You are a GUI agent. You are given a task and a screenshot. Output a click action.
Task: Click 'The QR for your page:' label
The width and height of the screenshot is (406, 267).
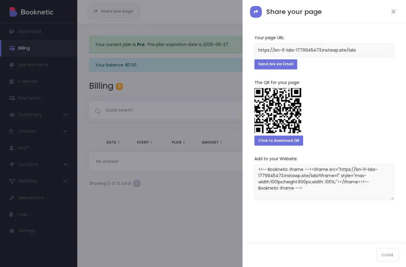(277, 82)
